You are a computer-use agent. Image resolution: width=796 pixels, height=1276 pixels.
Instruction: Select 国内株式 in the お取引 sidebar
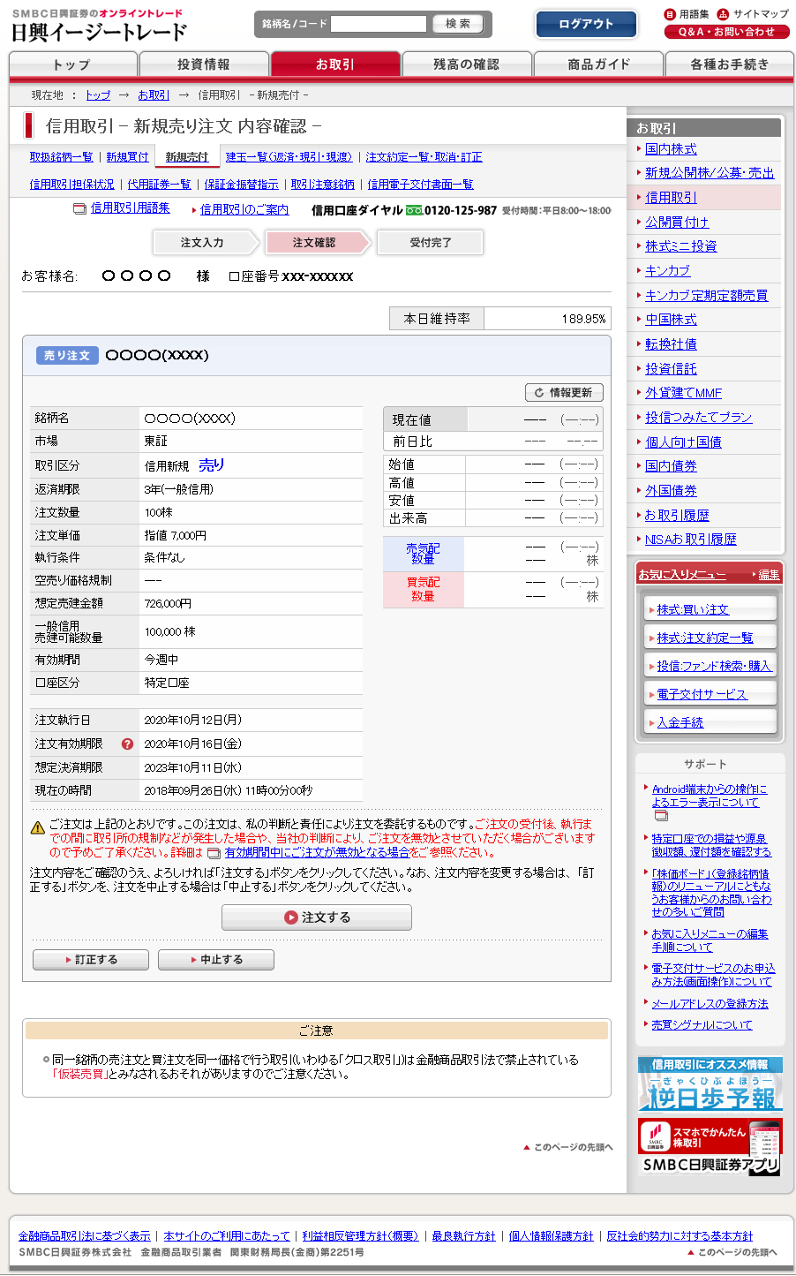pos(671,149)
